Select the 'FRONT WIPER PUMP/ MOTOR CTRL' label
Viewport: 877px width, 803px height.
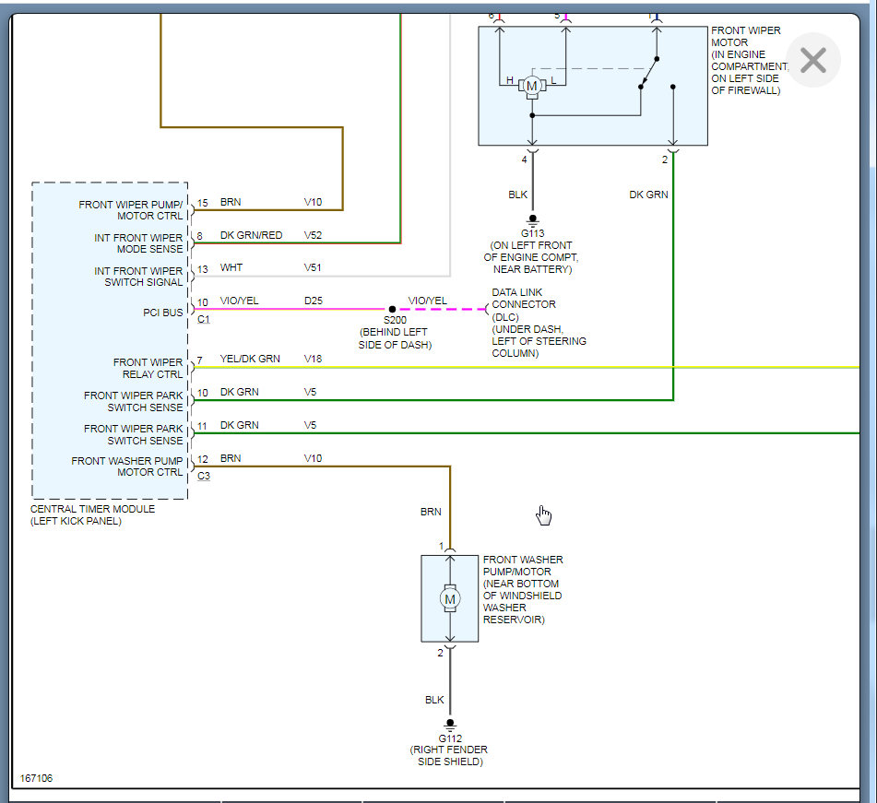(x=130, y=210)
